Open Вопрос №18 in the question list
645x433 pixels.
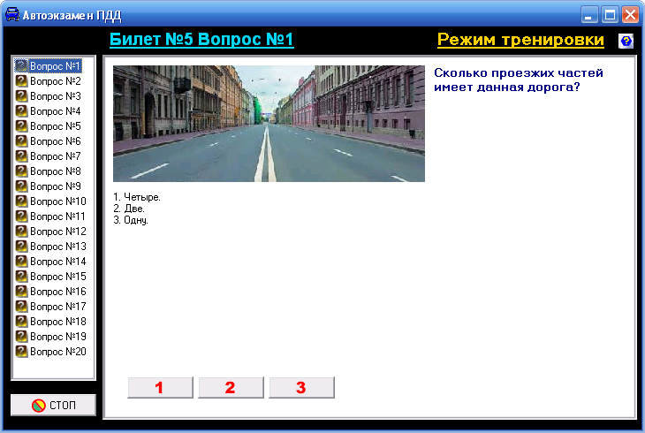[x=57, y=322]
